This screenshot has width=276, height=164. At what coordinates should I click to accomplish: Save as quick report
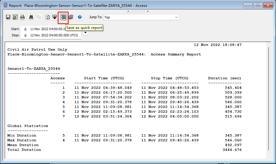[x=63, y=17]
